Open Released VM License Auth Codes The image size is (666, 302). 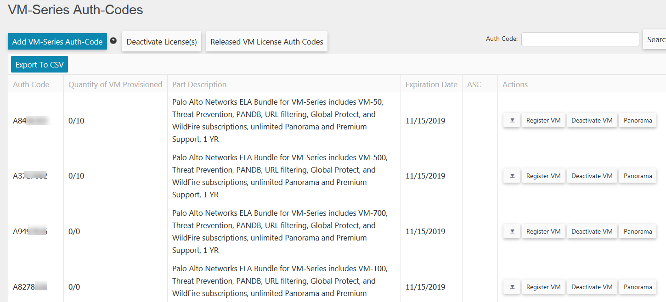[267, 42]
